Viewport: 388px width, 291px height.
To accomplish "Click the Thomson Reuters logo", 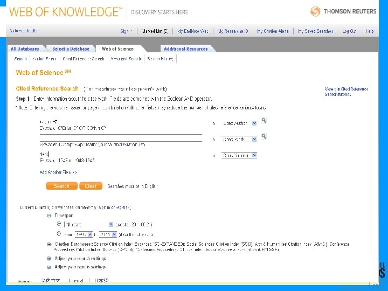I will [343, 11].
